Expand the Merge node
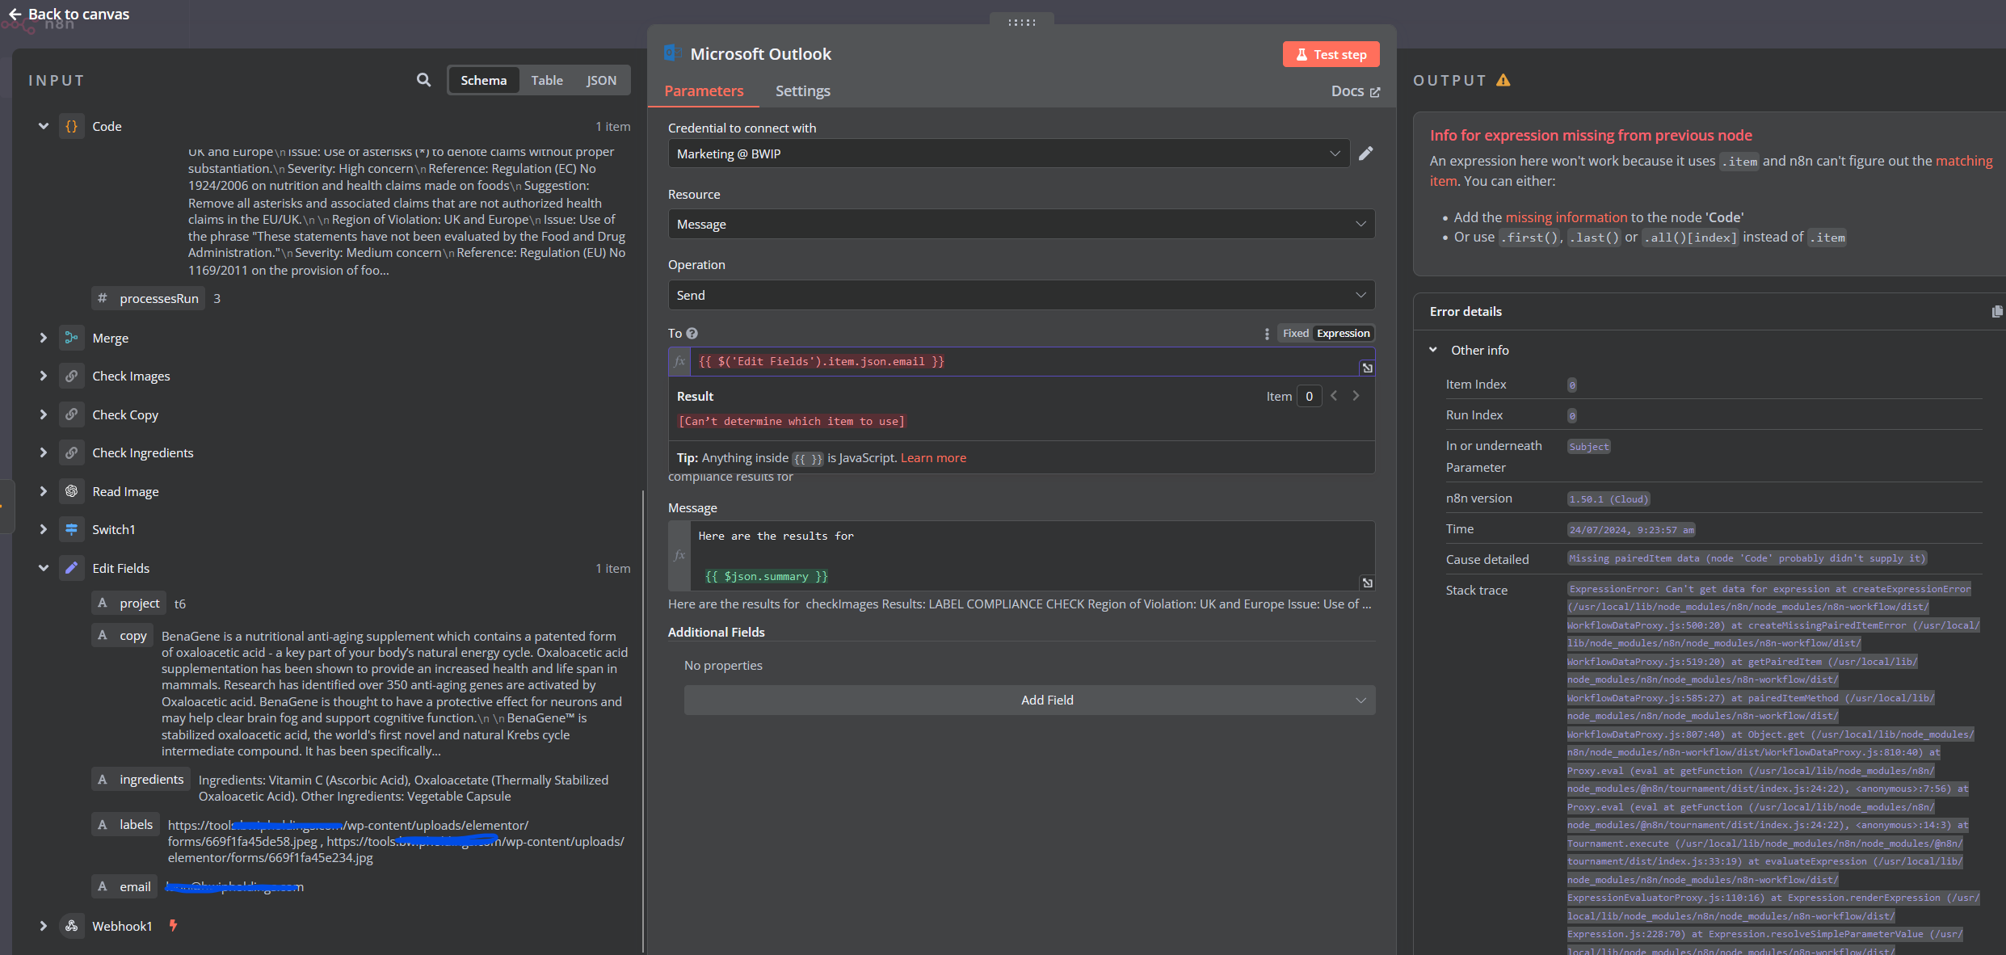 coord(44,338)
